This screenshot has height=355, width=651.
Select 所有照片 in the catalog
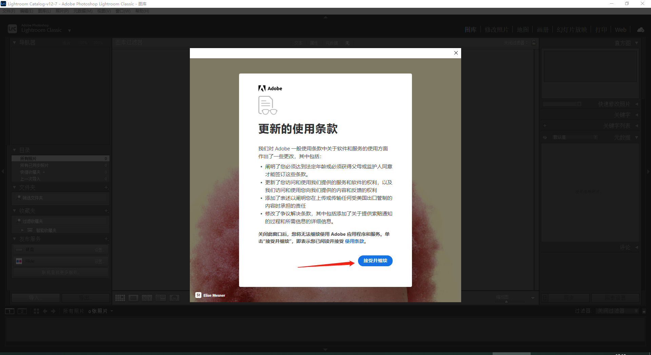pos(60,159)
